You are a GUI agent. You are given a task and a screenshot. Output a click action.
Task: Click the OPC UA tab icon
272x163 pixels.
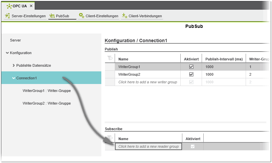pos(9,6)
